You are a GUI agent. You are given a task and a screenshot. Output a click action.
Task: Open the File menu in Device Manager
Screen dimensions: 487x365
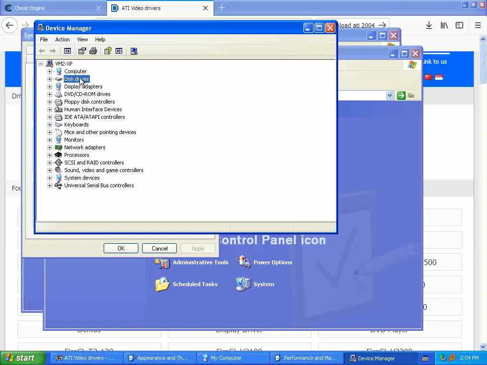[x=44, y=39]
